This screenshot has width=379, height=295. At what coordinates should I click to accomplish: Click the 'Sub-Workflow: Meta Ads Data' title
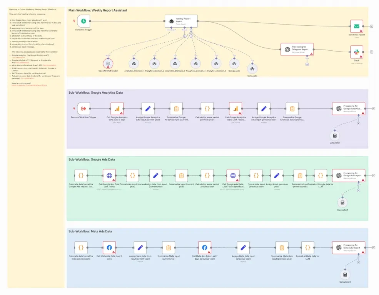pos(90,231)
